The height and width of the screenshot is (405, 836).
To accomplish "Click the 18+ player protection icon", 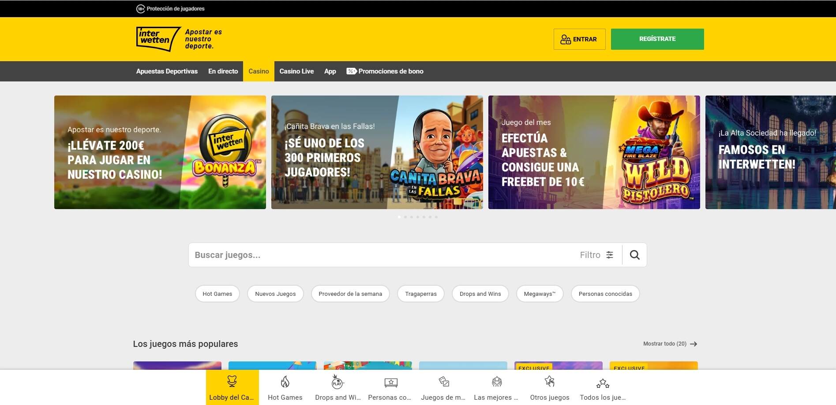I will tap(140, 9).
